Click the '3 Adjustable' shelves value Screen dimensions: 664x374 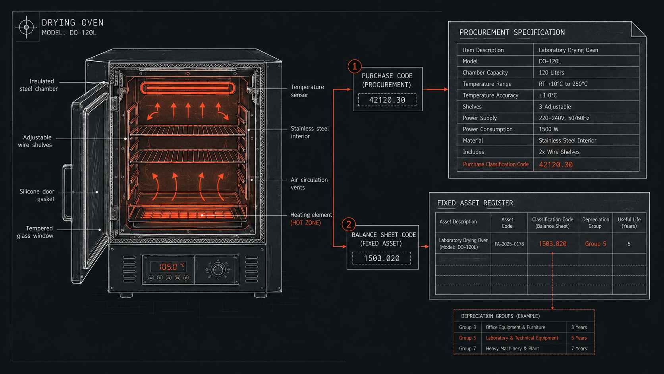click(x=555, y=107)
